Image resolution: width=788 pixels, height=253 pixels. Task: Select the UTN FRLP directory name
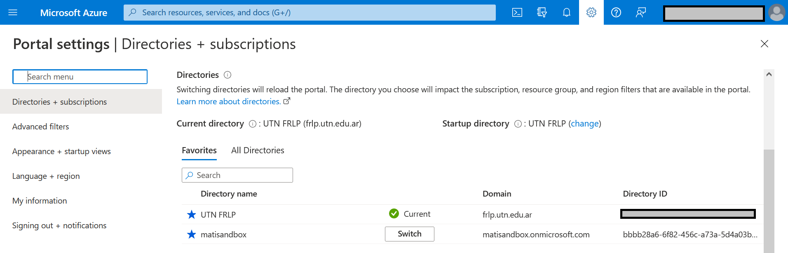pos(218,215)
